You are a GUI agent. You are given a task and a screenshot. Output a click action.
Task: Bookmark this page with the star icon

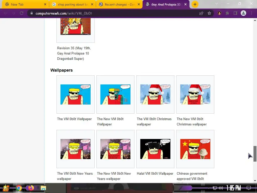coord(209,13)
